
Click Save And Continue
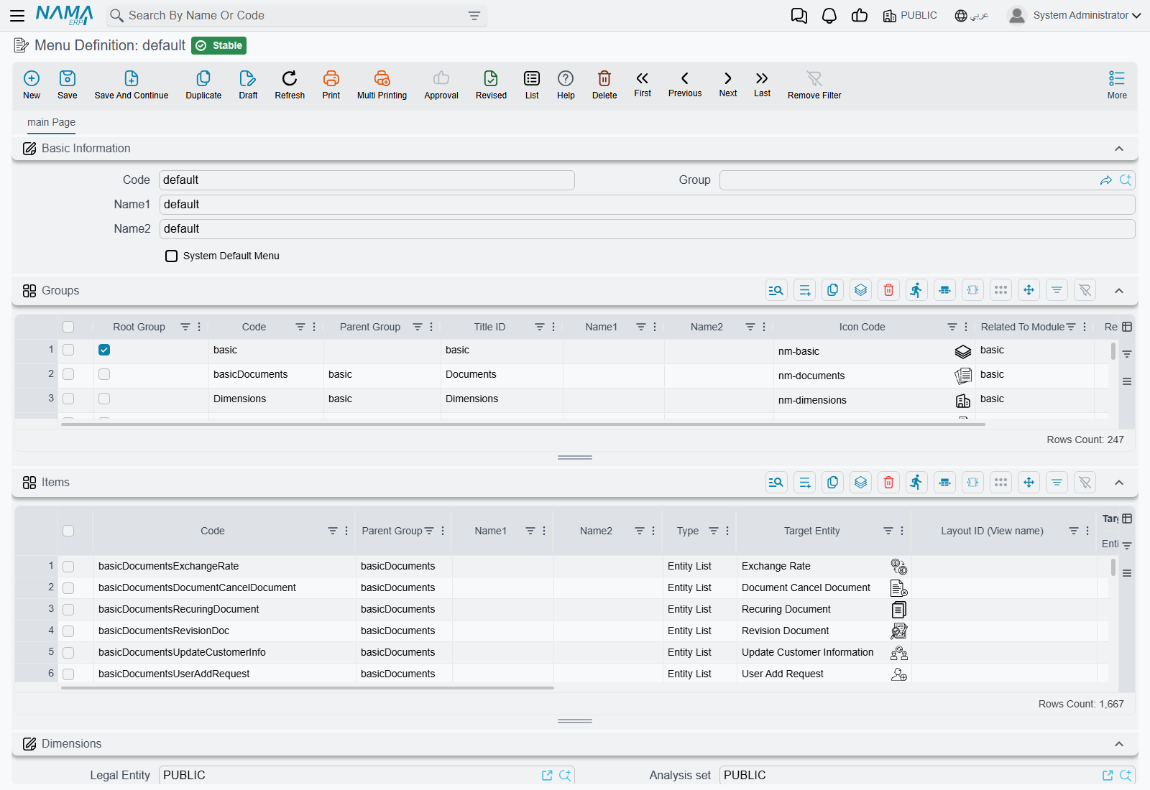click(132, 85)
